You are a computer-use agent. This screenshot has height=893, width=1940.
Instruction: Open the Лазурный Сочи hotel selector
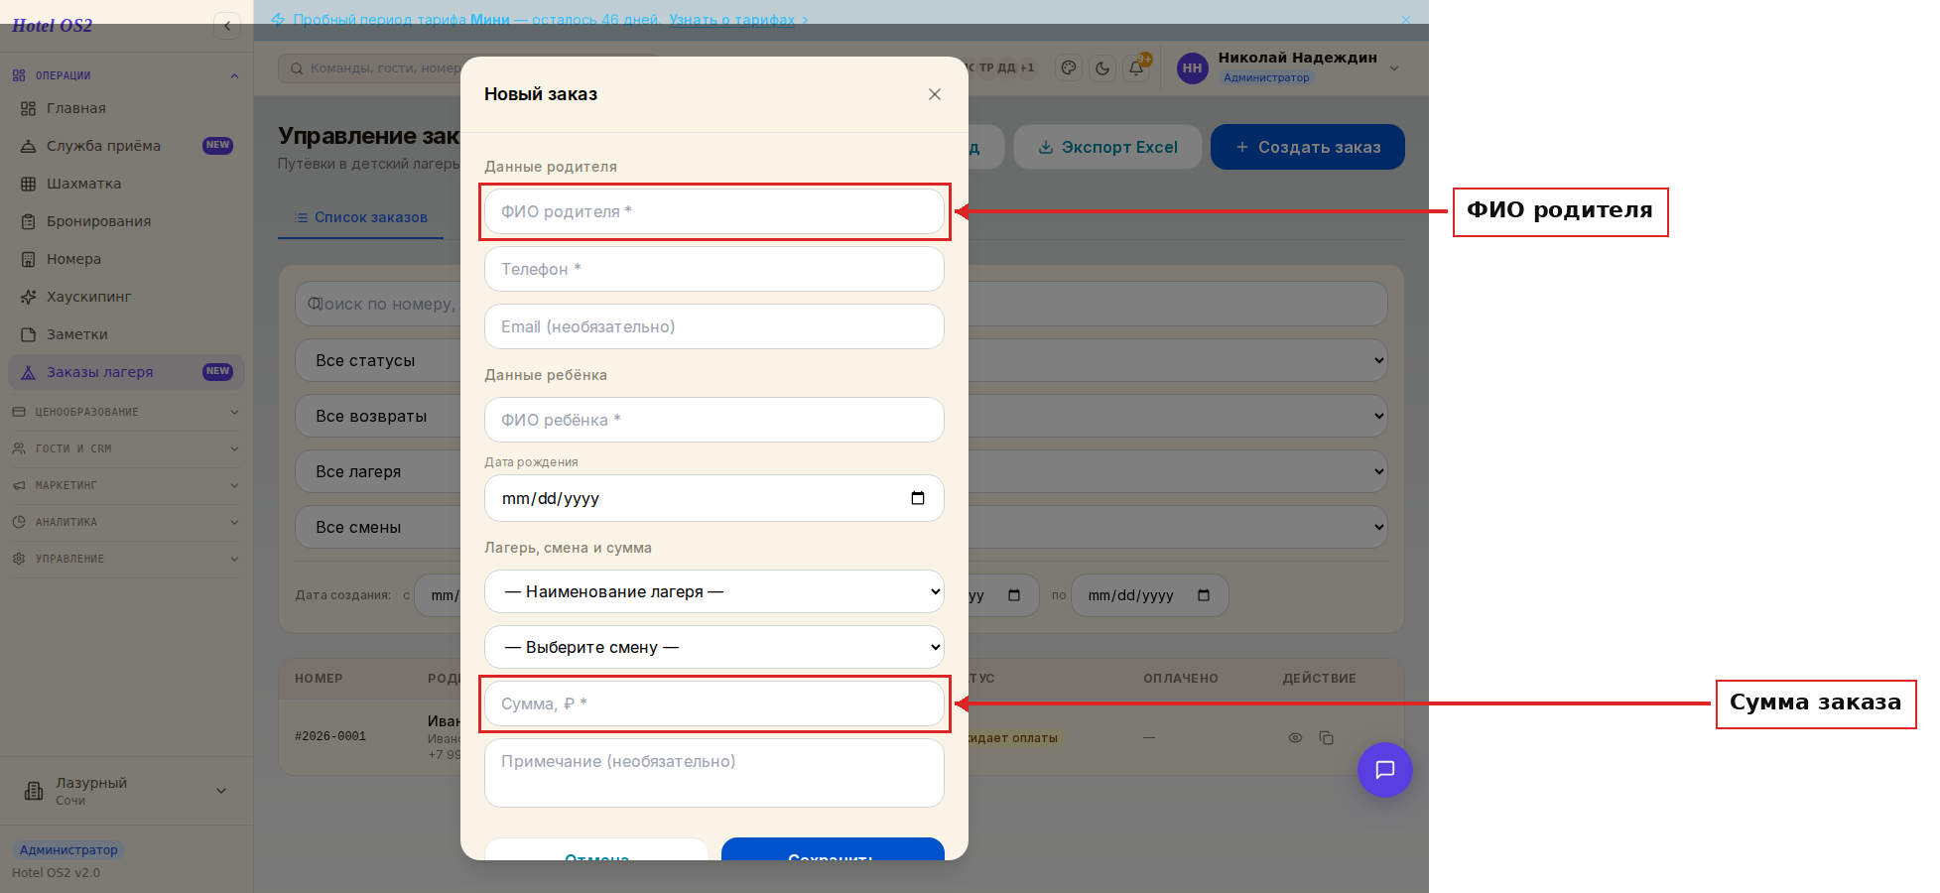click(x=126, y=791)
